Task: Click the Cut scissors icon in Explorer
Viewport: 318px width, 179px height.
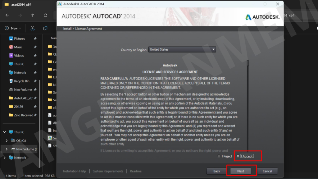Action: click(x=32, y=28)
